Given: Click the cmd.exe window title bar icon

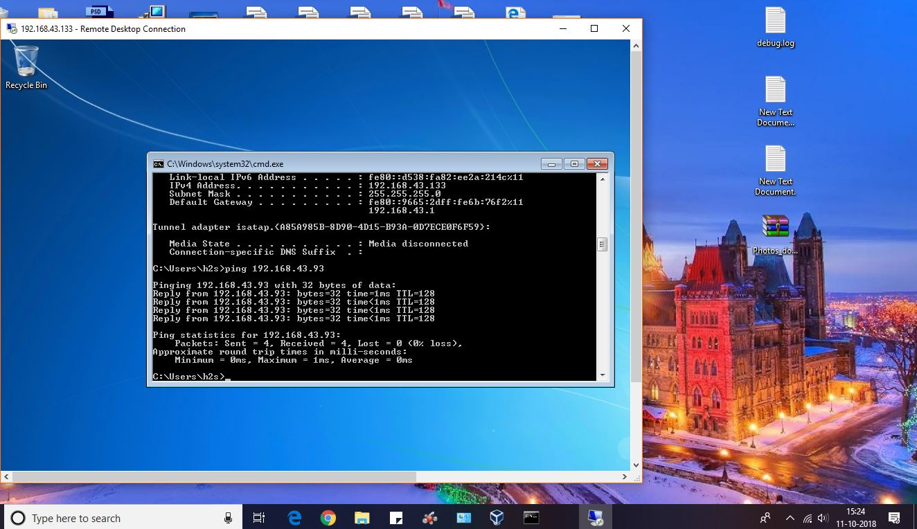Looking at the screenshot, I should pyautogui.click(x=159, y=164).
